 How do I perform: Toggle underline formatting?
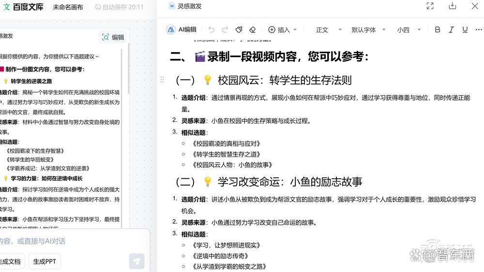pos(465,29)
